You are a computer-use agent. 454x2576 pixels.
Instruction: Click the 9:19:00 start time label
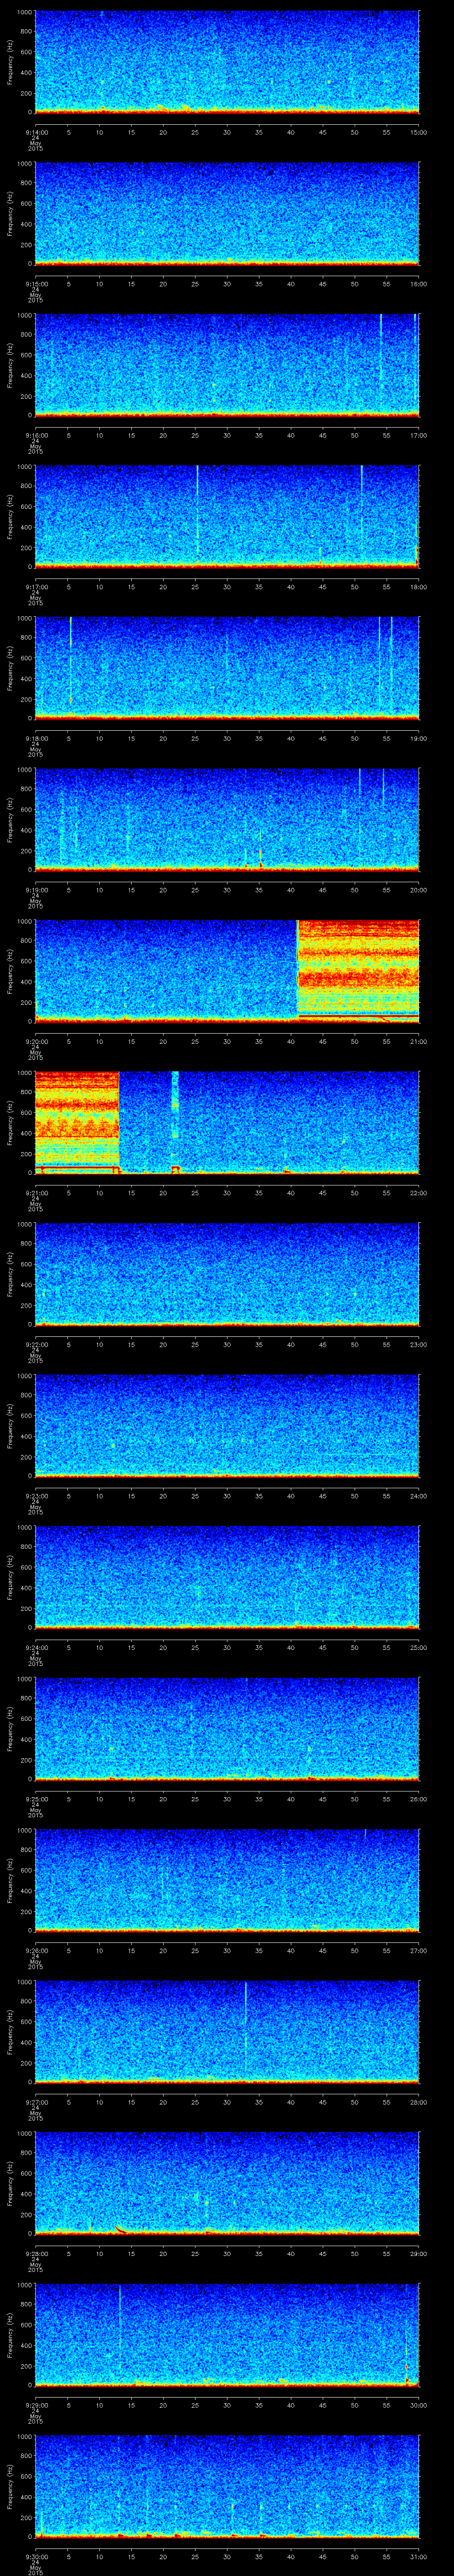(x=36, y=890)
